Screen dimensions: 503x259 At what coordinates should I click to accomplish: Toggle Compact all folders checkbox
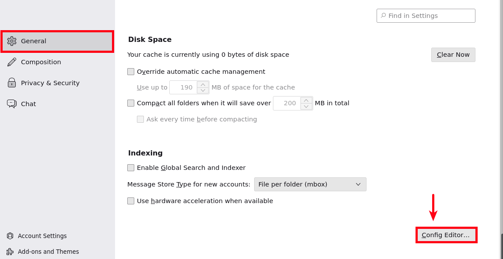tap(131, 103)
